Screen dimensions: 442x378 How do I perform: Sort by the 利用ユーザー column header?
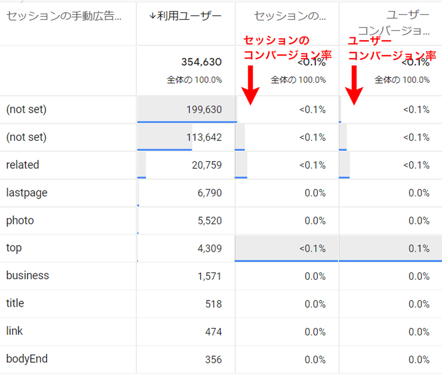190,16
